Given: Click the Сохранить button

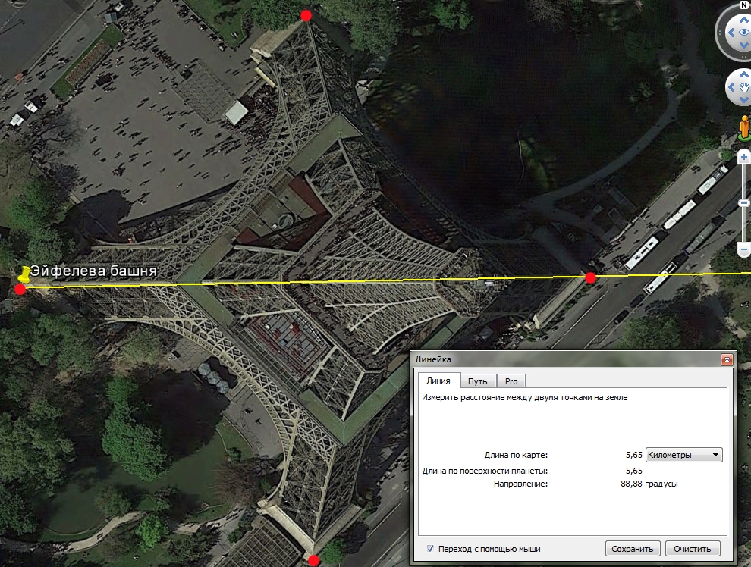Looking at the screenshot, I should point(632,549).
